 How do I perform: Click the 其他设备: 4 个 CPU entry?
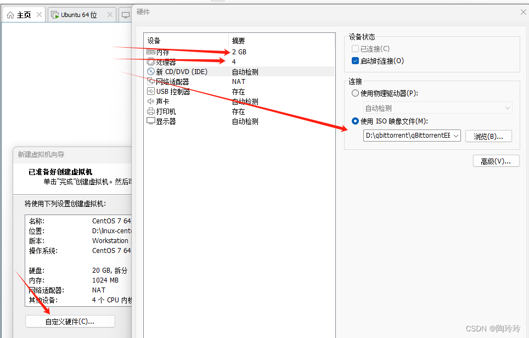pos(80,300)
